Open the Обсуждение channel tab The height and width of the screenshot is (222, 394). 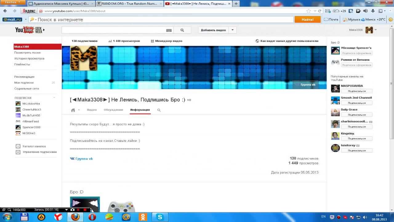tap(114, 110)
